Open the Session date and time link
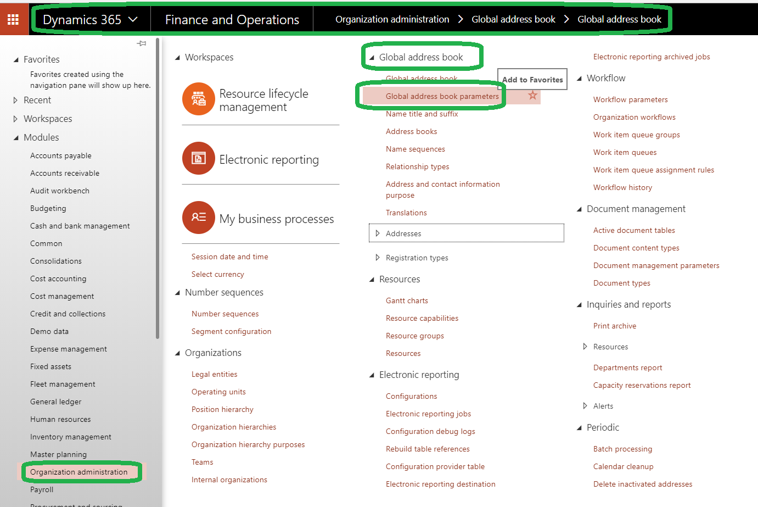 [230, 257]
